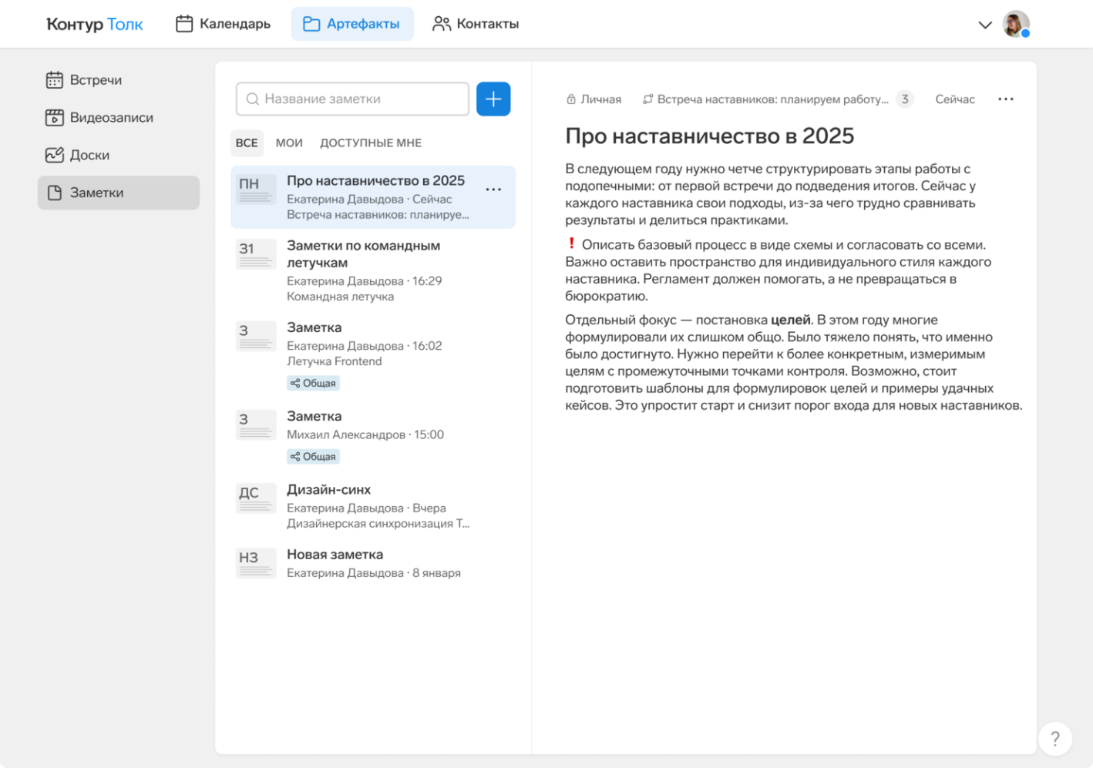Open note Про наставничество в 2025 in list
1093x768 pixels.
[373, 197]
